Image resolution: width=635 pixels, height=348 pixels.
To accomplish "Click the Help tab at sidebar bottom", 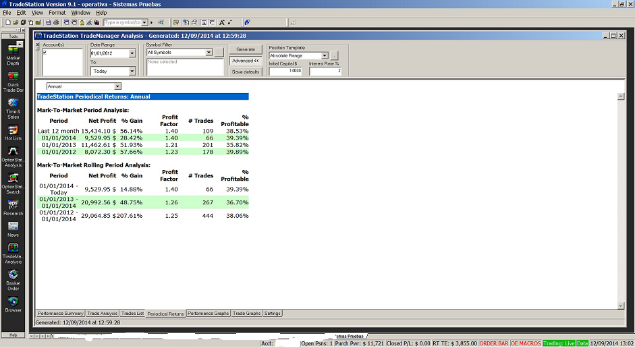I will [x=13, y=335].
